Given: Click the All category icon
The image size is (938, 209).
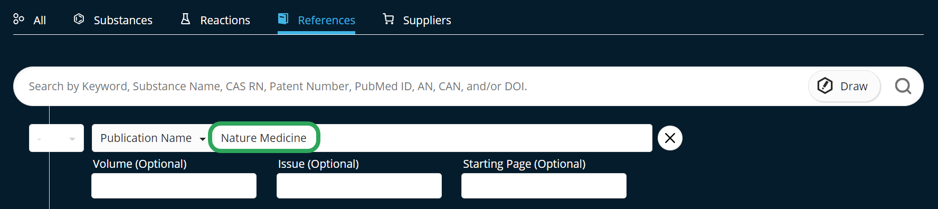Looking at the screenshot, I should 18,19.
